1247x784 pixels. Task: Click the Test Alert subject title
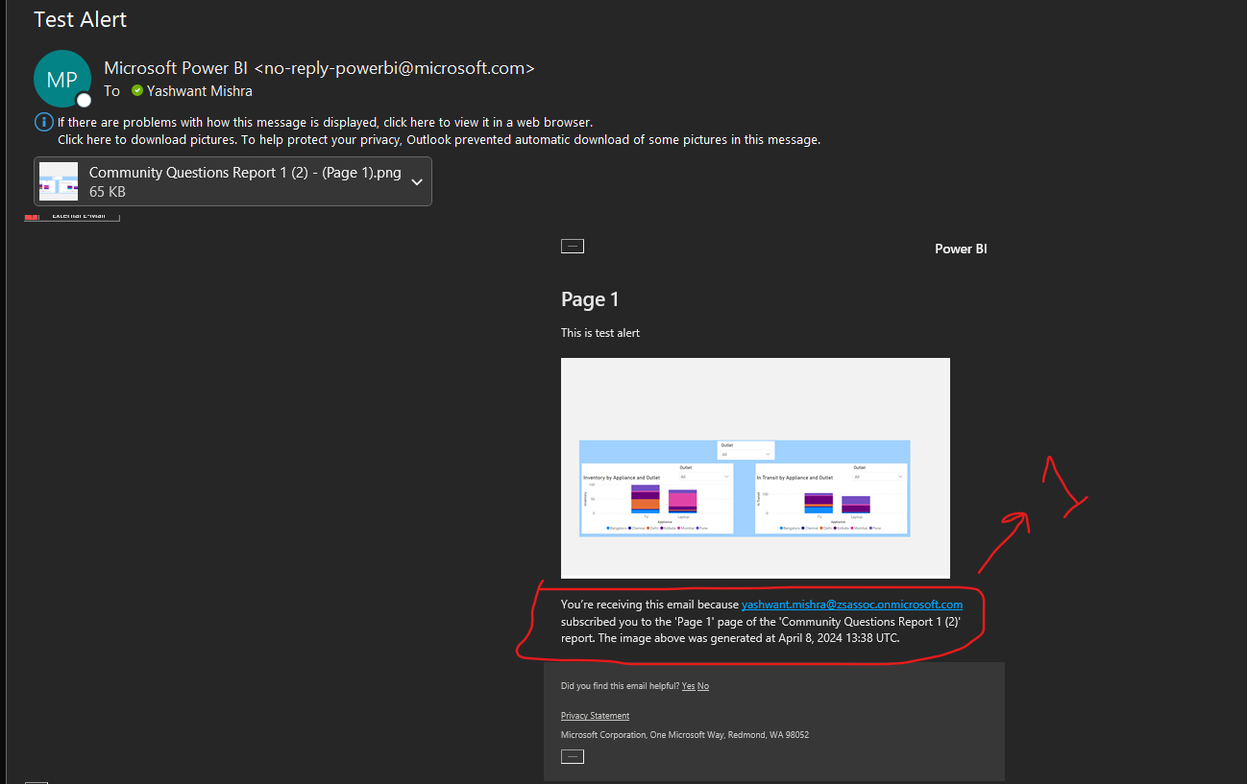[81, 19]
